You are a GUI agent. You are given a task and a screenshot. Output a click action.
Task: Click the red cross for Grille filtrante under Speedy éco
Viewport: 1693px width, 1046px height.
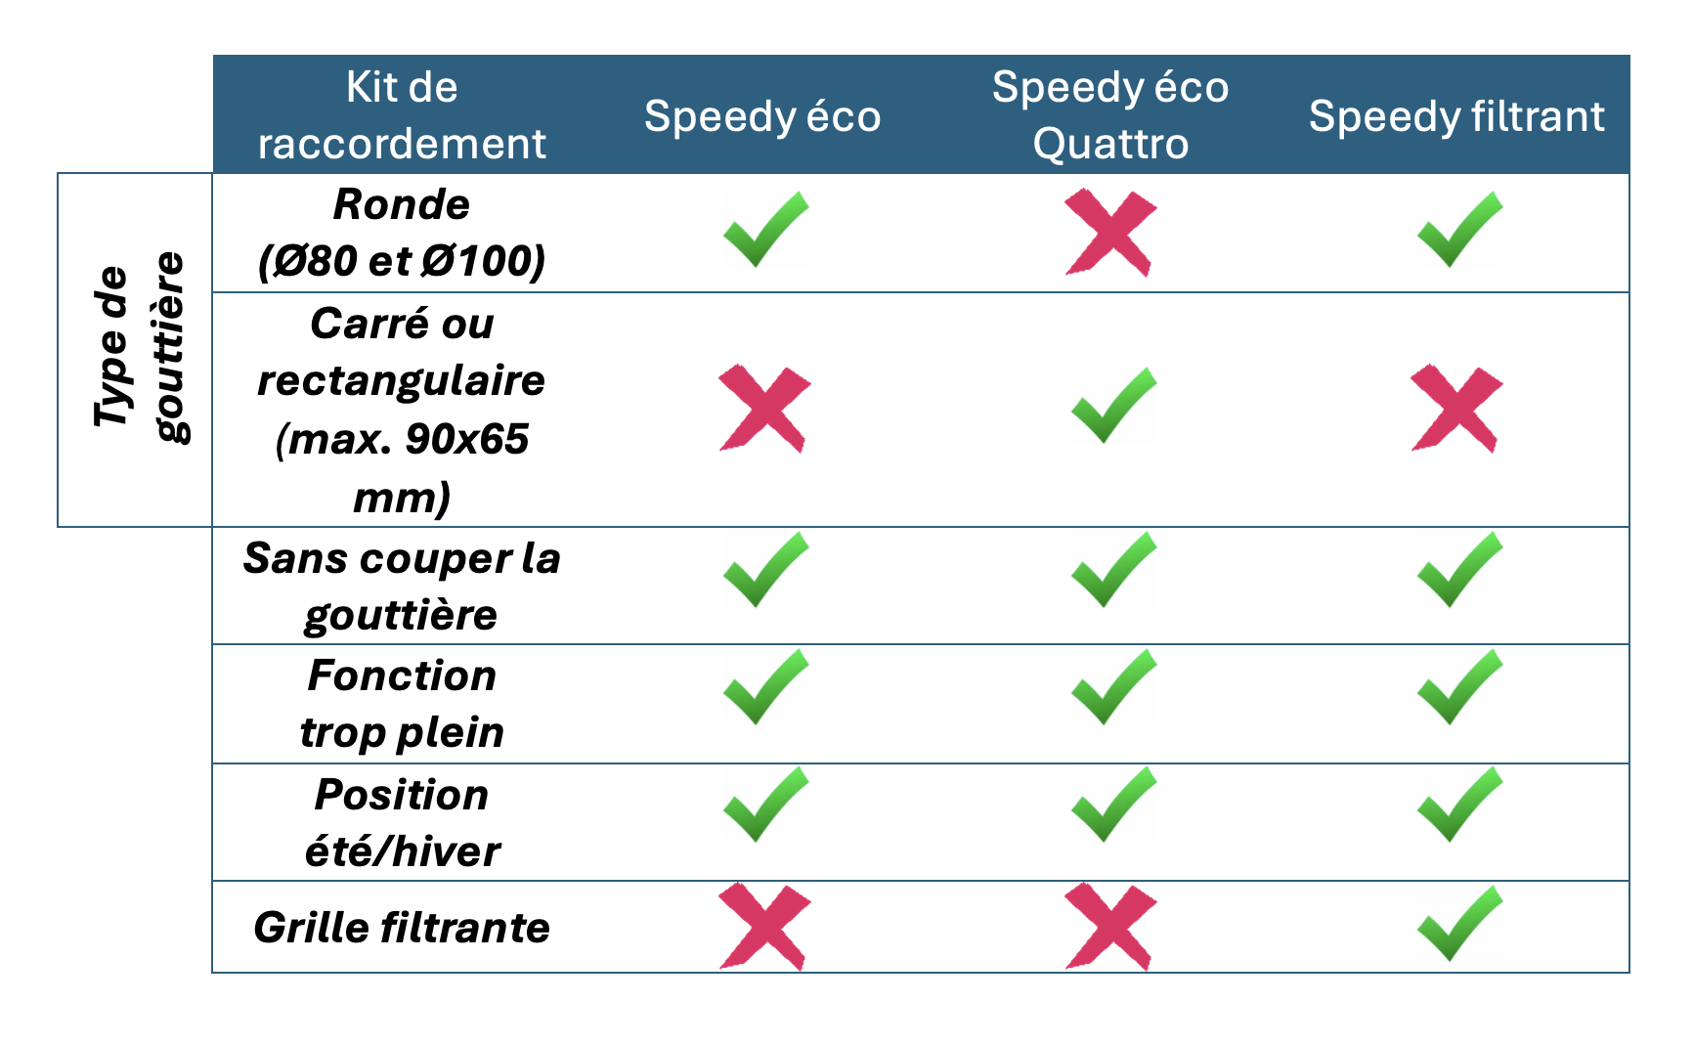tap(764, 926)
